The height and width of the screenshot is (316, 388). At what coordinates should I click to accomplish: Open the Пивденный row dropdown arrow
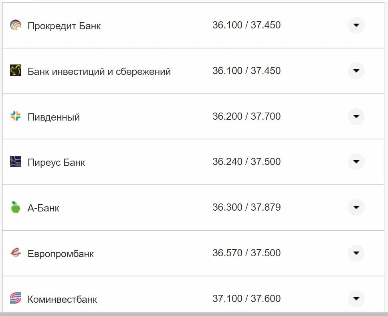(356, 116)
